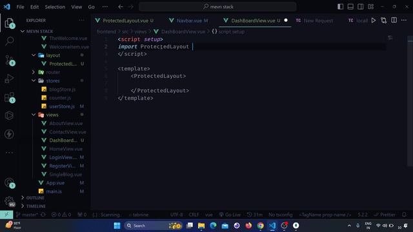
Task: Open blogStore.js in explorer
Action: click(63, 90)
